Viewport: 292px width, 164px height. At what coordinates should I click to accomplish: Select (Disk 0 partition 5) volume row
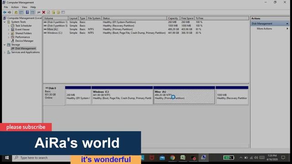[146, 26]
